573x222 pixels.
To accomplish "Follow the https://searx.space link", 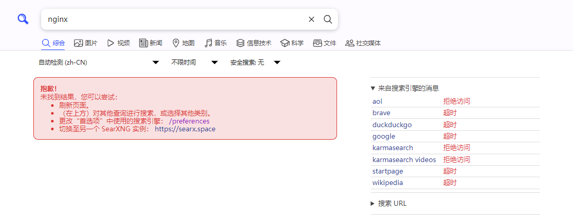I will [x=185, y=129].
